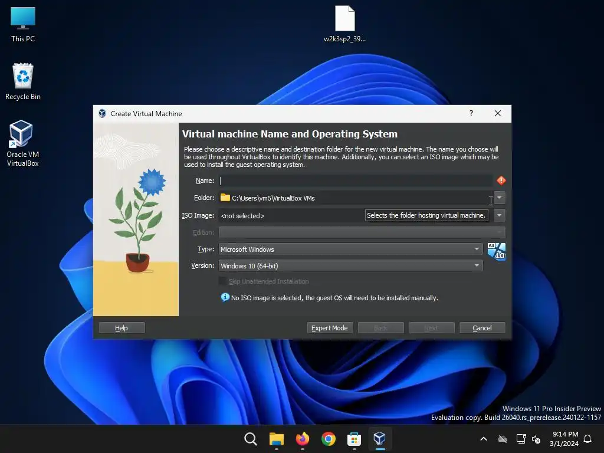Click the disabled Edition dropdown
This screenshot has width=604, height=453.
(x=362, y=232)
